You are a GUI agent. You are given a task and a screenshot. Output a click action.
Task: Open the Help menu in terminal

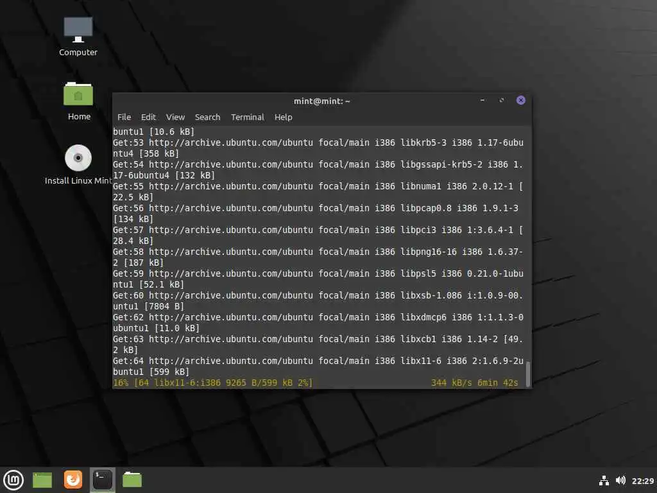point(283,117)
